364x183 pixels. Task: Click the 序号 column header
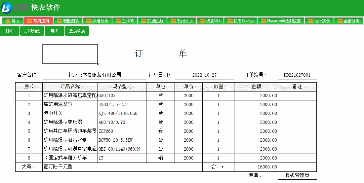click(29, 87)
